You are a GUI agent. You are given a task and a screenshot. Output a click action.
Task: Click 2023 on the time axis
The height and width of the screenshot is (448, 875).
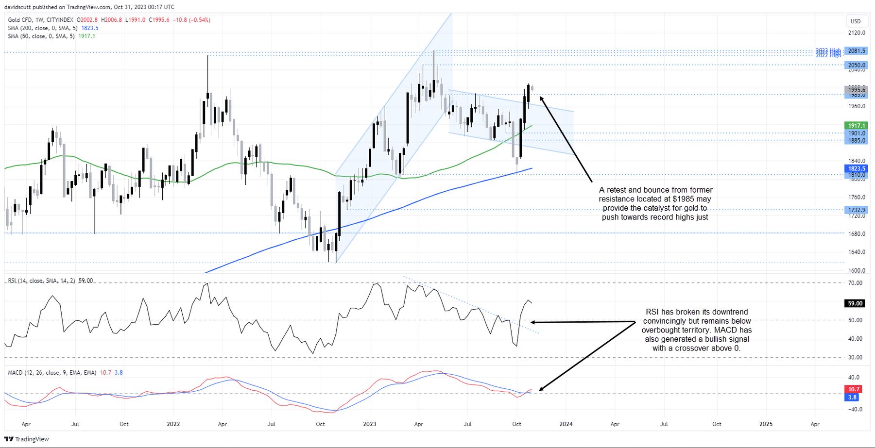tap(369, 424)
